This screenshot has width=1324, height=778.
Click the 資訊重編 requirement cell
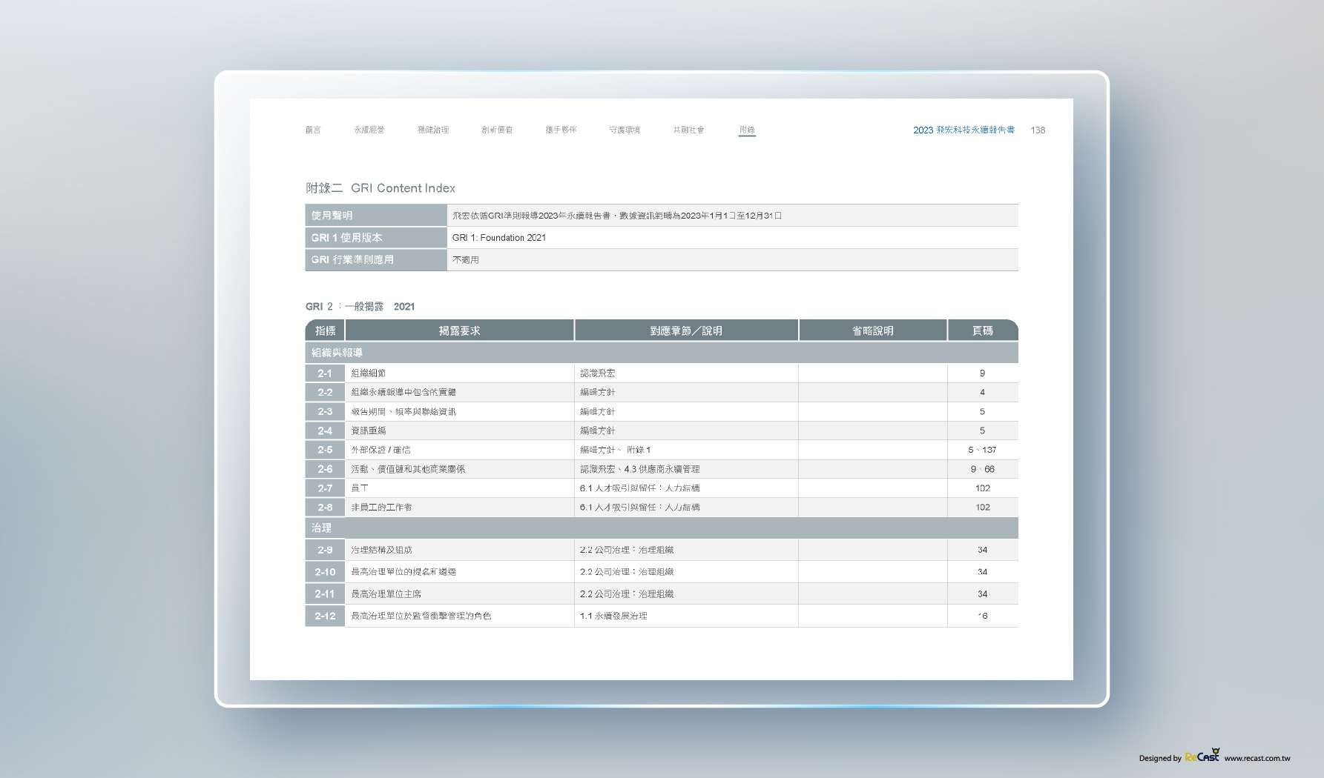coord(460,430)
